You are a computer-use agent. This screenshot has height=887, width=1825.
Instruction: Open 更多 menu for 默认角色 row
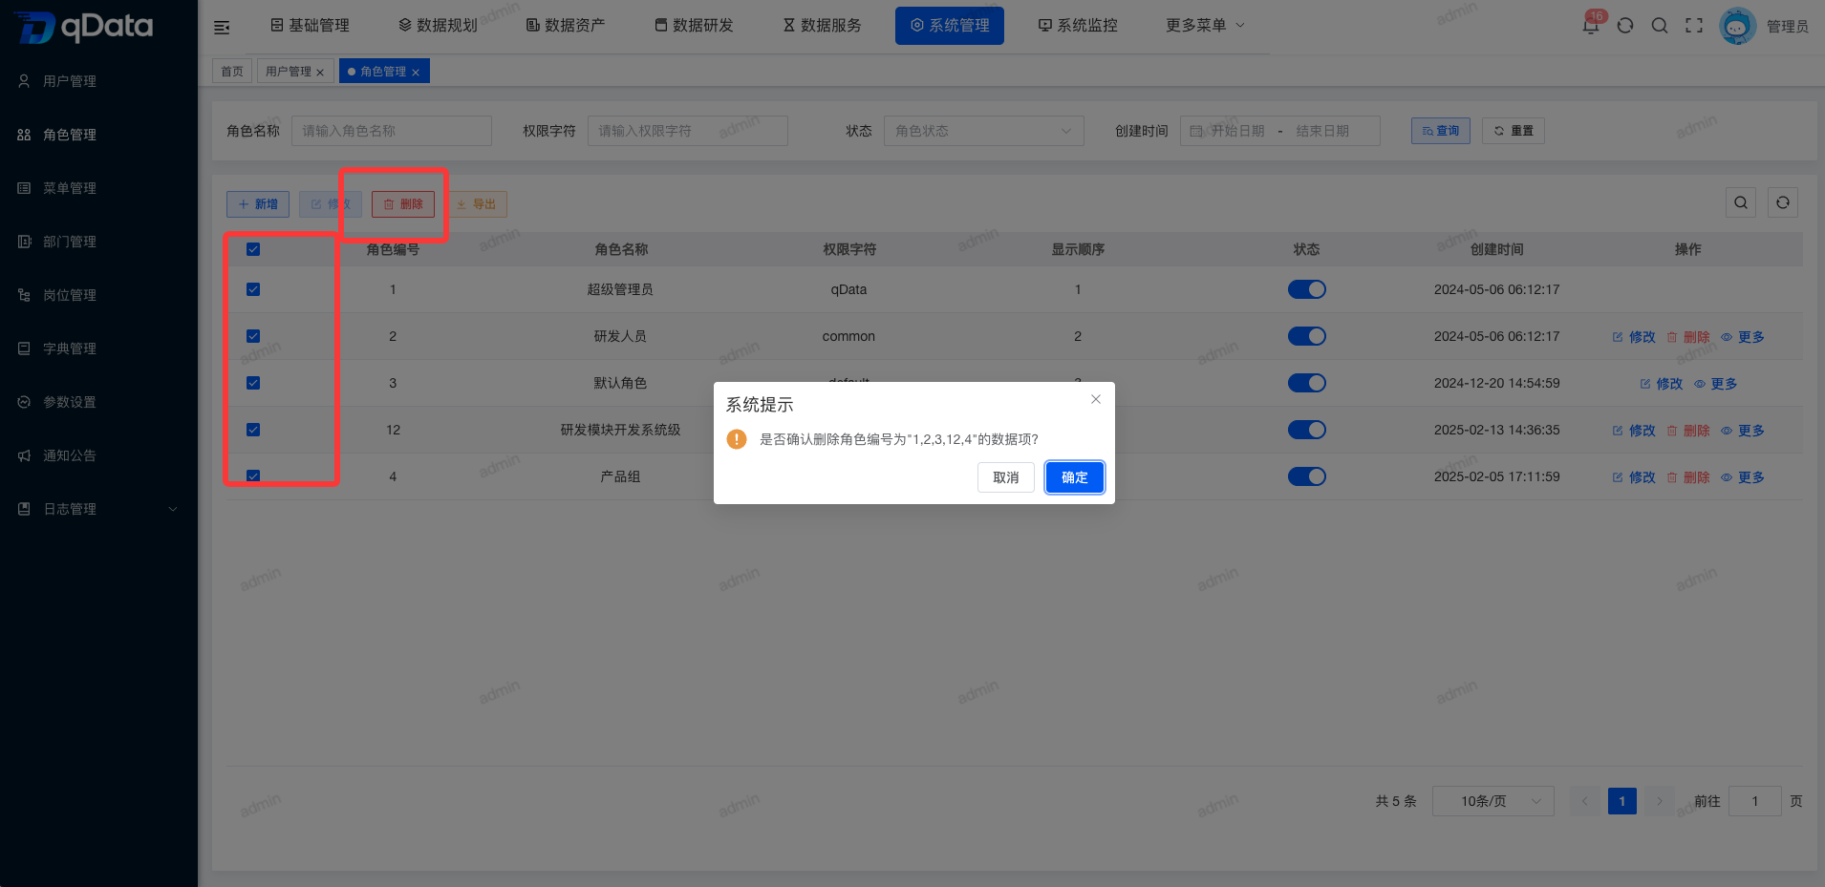coord(1716,384)
